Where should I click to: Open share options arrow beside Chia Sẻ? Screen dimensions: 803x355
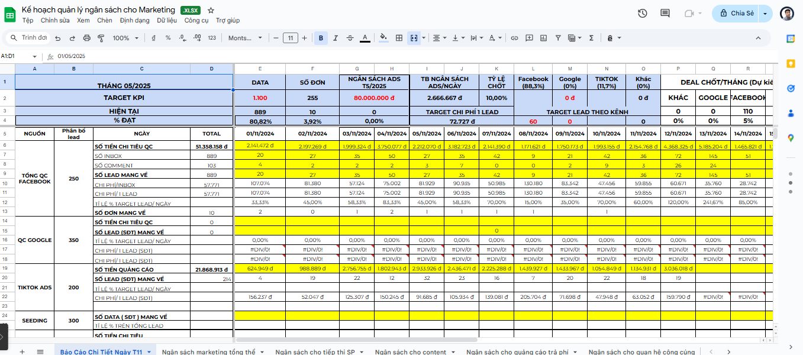coord(766,13)
